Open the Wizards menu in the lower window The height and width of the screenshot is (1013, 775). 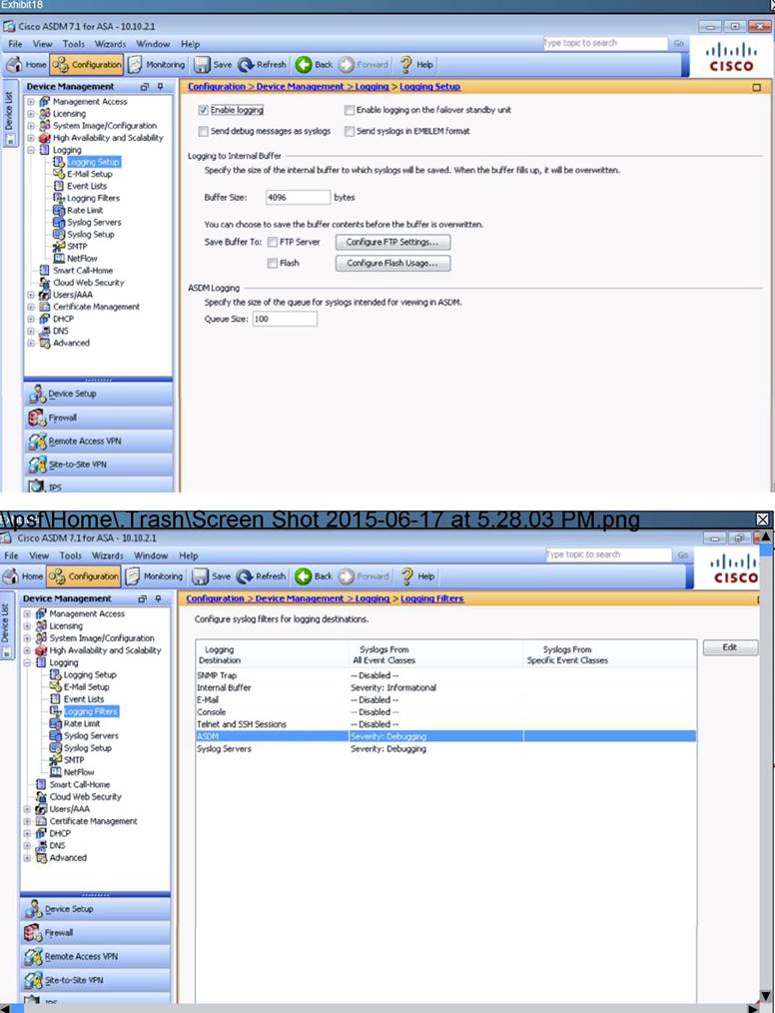click(107, 555)
